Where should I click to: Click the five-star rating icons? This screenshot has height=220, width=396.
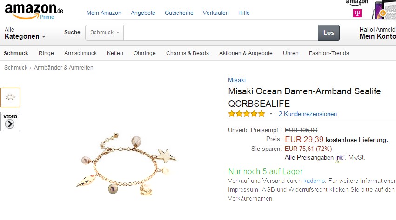(x=247, y=114)
